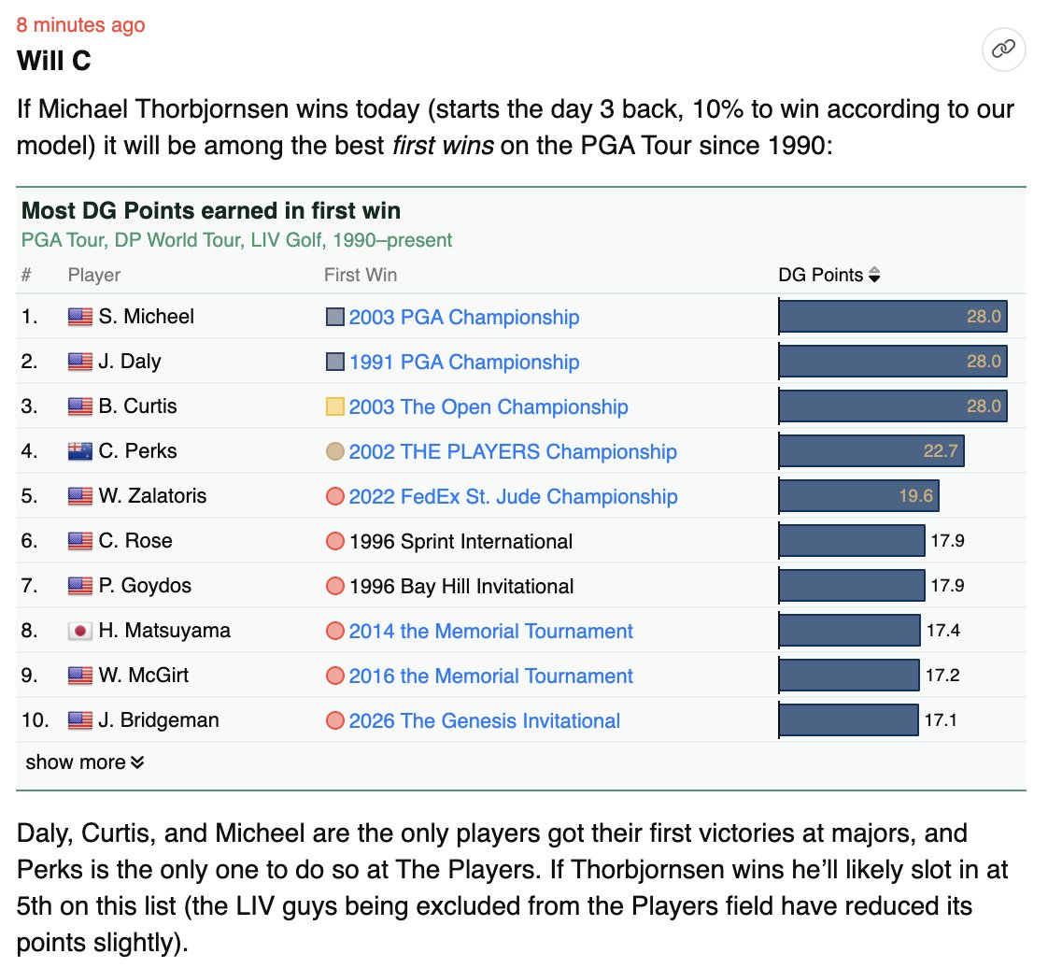Screen dimensions: 1048x968
Task: Click gray square marker for 2003 PGA Championship
Action: 334,317
